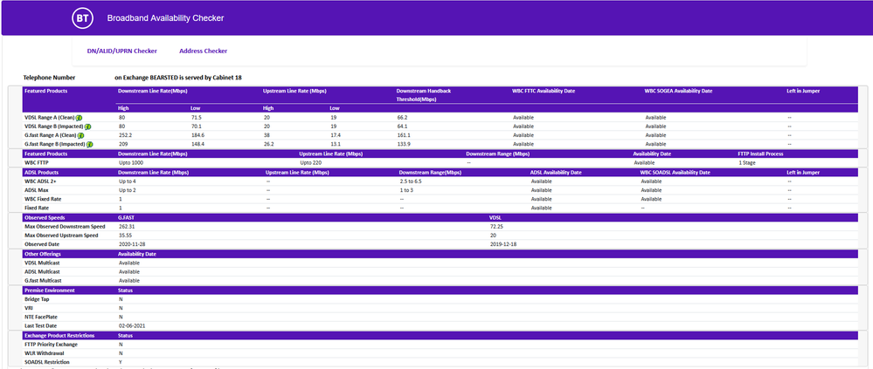Select the Cabinet 18 text
873x369 pixels.
pos(226,78)
